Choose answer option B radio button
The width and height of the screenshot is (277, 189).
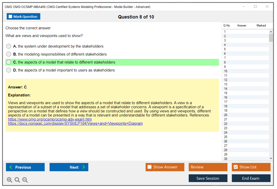tap(9, 54)
